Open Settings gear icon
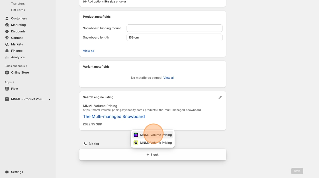The image size is (319, 178). coord(7,172)
